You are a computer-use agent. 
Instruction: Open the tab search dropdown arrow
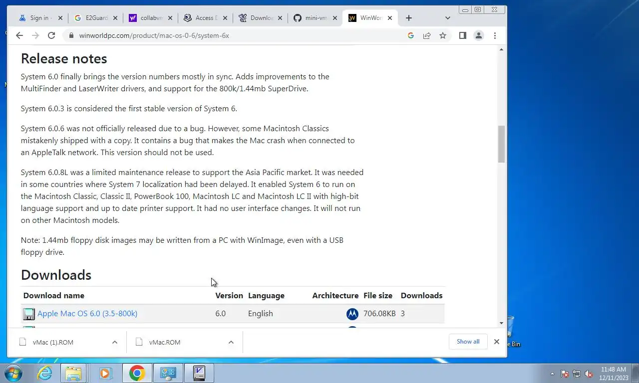pyautogui.click(x=447, y=18)
